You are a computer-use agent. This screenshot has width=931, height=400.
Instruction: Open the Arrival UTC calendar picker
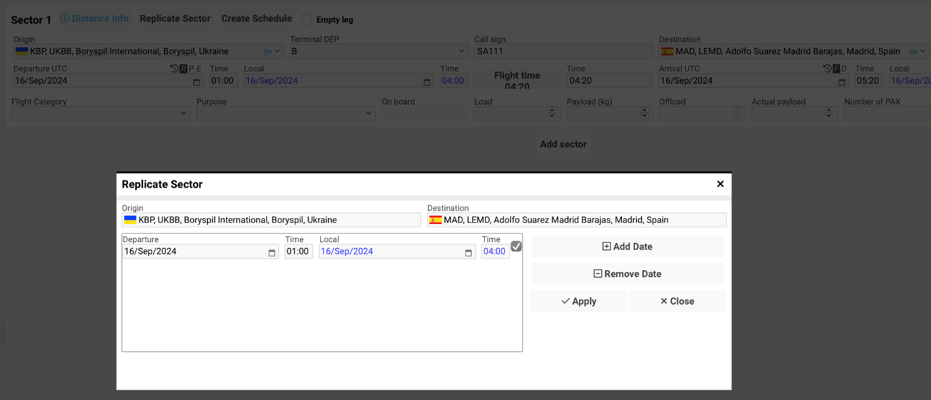841,81
